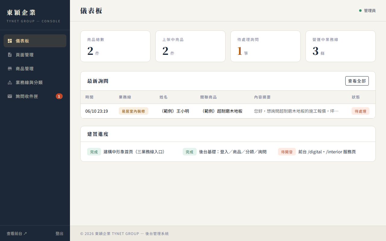This screenshot has width=386, height=241.
Task: Click the 頁面管理 document icon
Action: [x=10, y=55]
